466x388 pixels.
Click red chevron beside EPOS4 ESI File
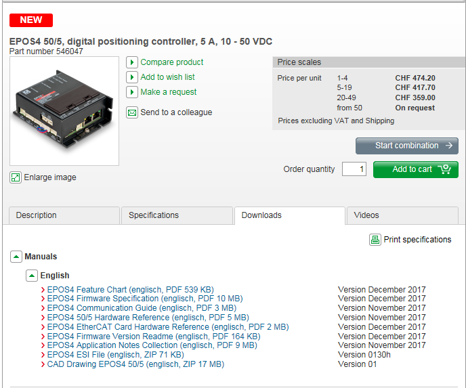pos(43,355)
